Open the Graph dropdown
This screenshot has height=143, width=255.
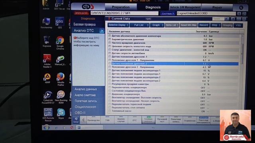click(157, 25)
